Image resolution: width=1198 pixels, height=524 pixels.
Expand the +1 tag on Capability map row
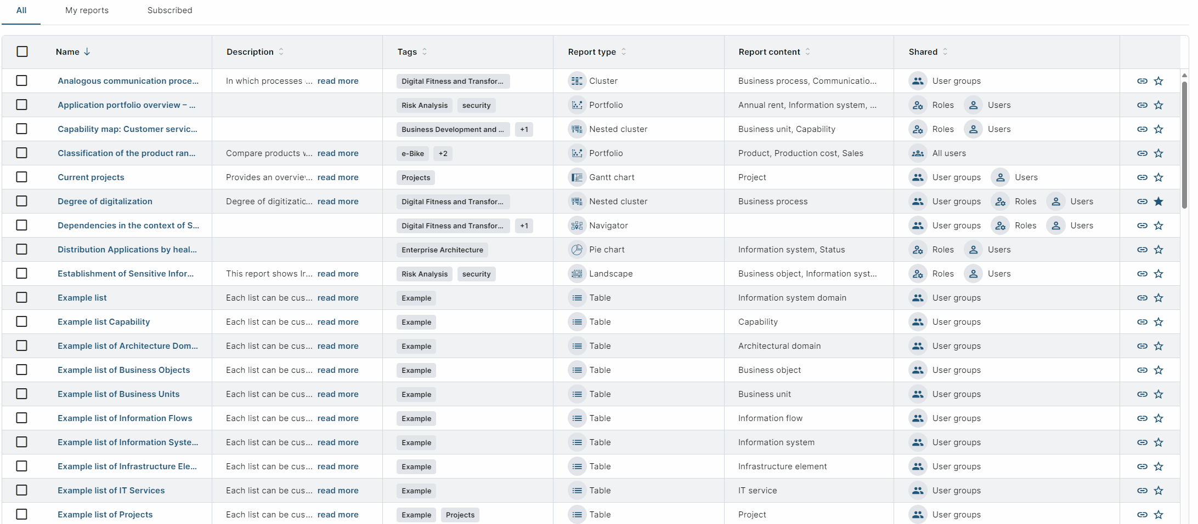tap(524, 129)
